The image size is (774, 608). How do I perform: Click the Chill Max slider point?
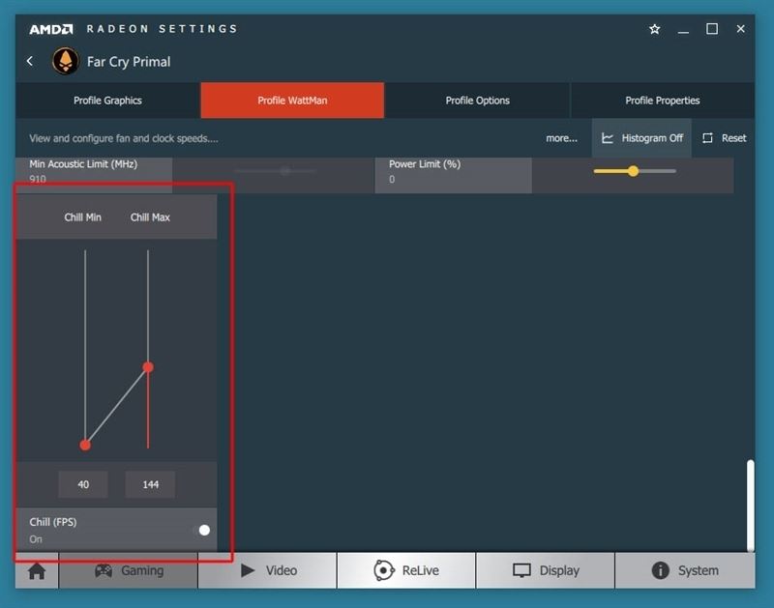(148, 366)
